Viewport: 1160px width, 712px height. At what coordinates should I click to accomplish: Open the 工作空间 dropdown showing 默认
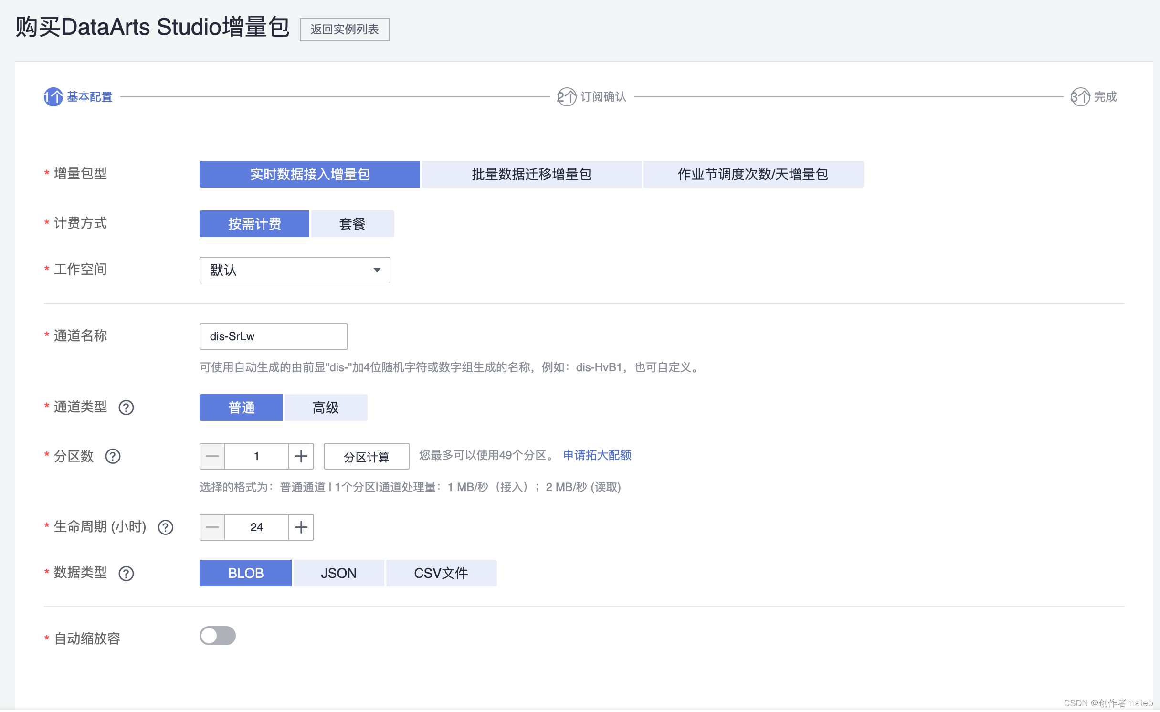[x=295, y=270]
